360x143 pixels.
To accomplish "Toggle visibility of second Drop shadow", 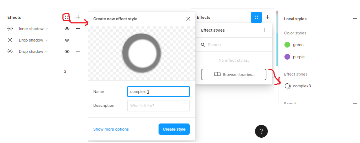I will [x=67, y=51].
